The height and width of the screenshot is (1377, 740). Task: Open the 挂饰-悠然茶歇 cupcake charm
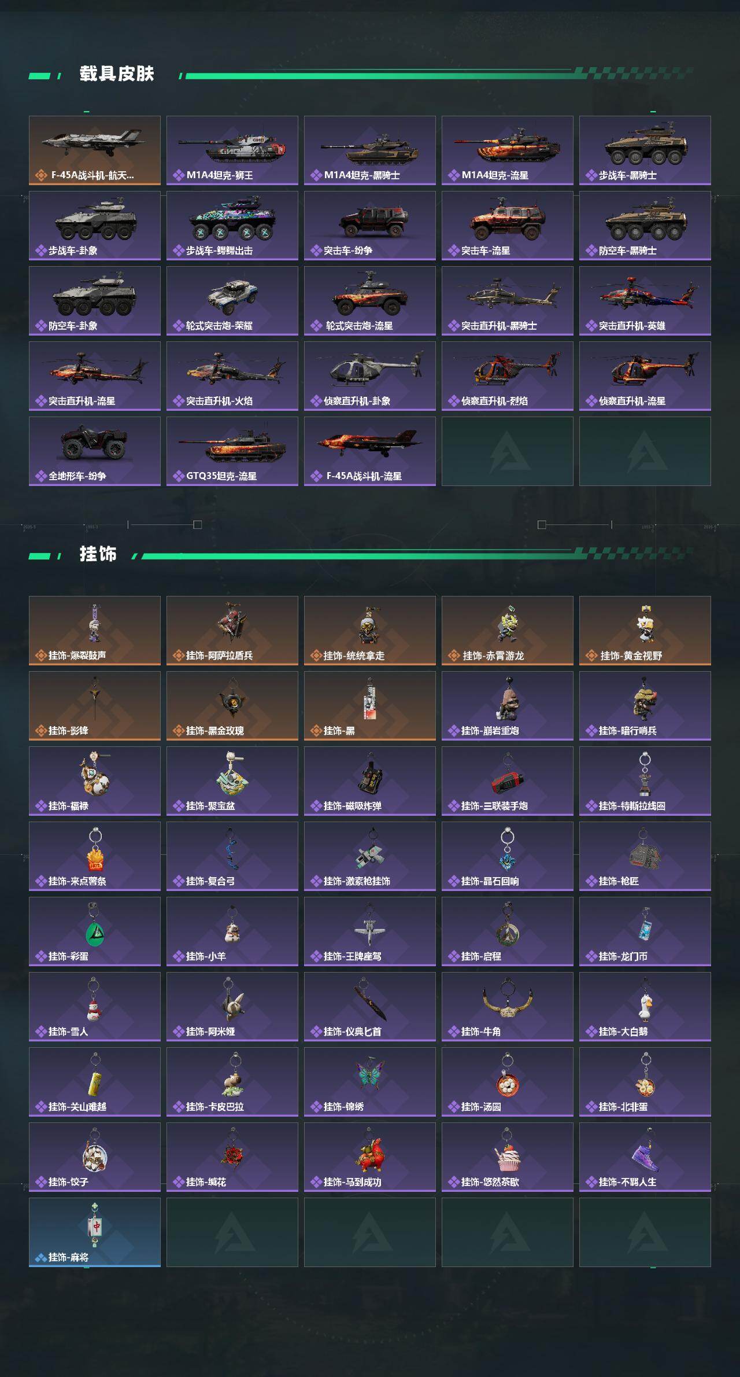tap(508, 1157)
